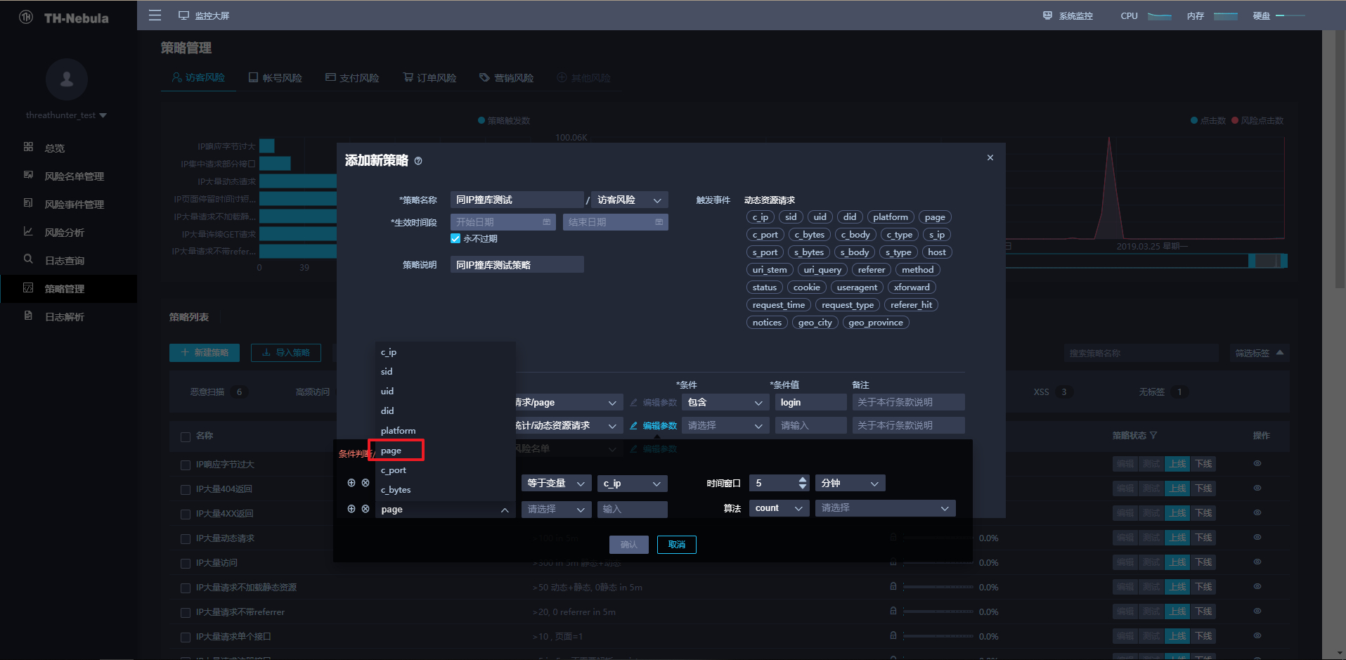Open the c_ip variable dropdown
This screenshot has width=1346, height=660.
click(x=632, y=484)
